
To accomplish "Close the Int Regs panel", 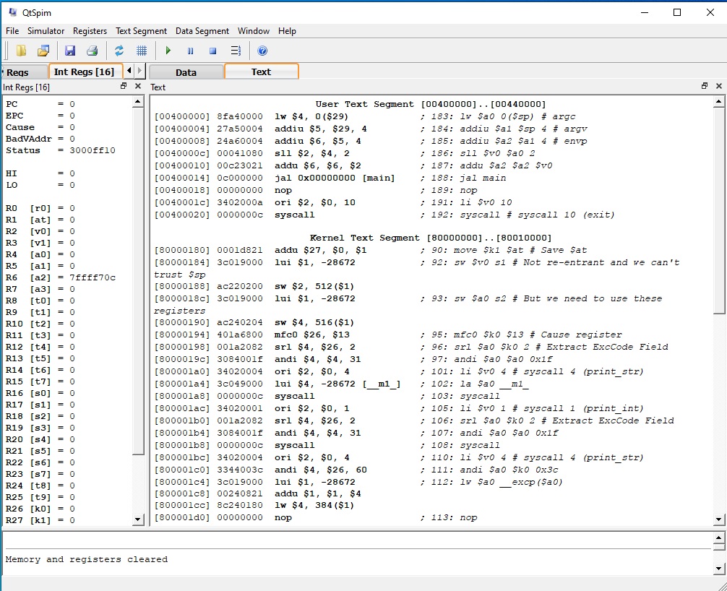I will click(138, 86).
